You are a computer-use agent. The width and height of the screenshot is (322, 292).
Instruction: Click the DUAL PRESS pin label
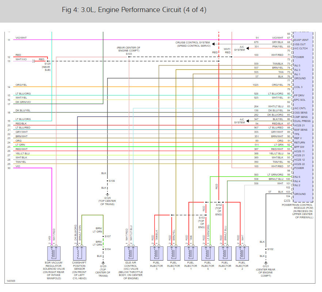[x=302, y=121]
